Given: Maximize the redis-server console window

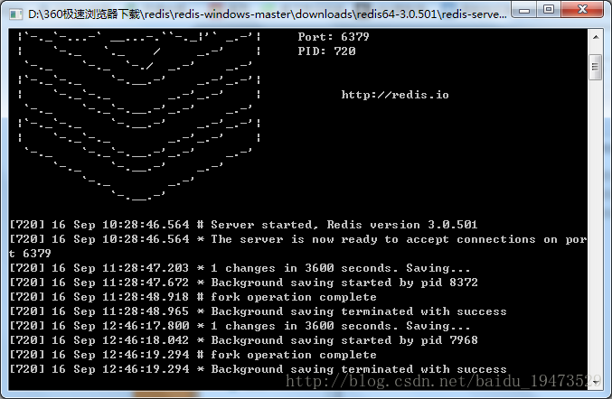Looking at the screenshot, I should tap(549, 9).
